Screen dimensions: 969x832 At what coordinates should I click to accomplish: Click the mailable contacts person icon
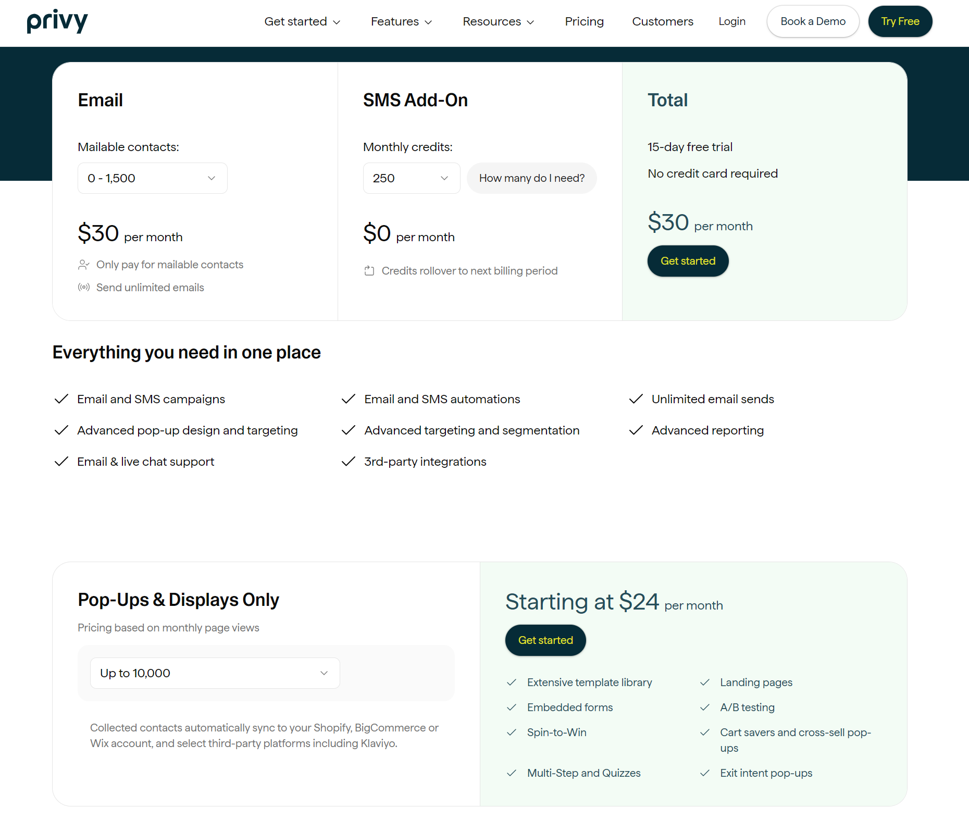click(x=83, y=265)
